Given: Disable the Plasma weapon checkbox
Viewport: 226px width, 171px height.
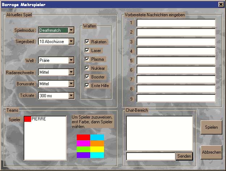Looking at the screenshot, I should click(87, 59).
